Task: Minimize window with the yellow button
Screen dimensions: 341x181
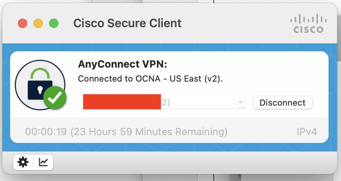Action: pos(38,23)
